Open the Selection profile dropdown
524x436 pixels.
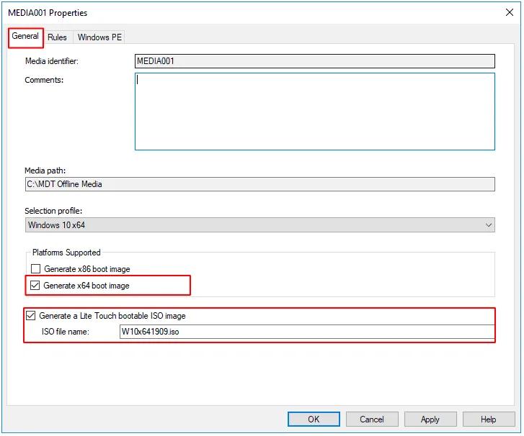point(259,225)
